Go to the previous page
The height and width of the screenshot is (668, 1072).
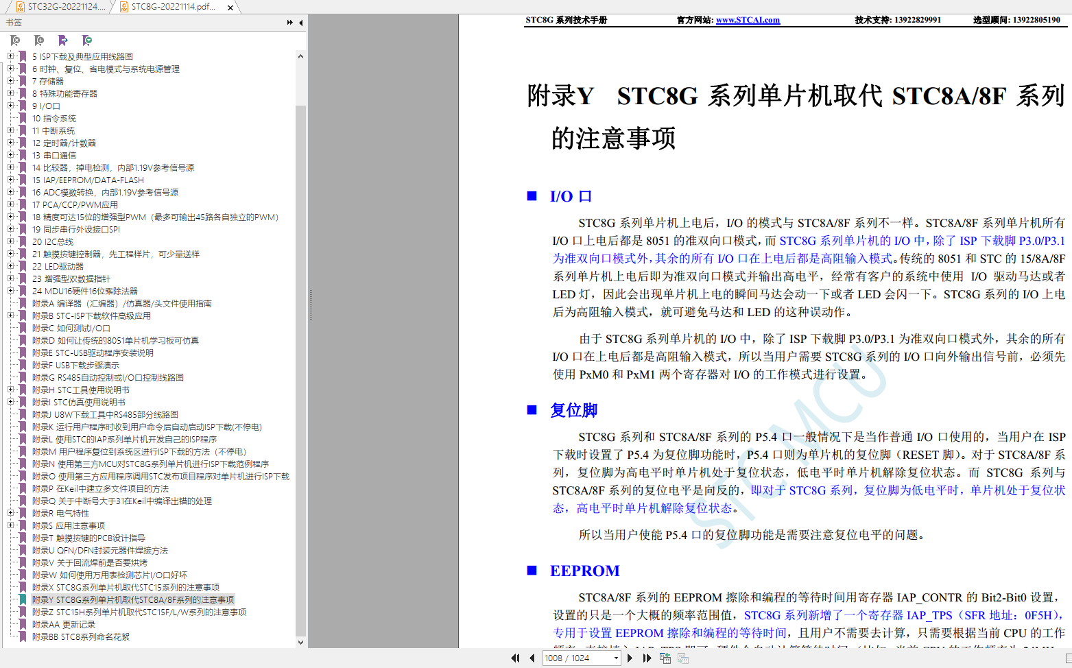[532, 658]
